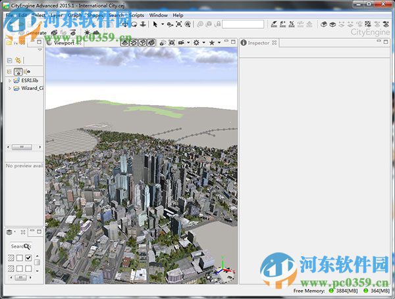Viewport: 395px width, 299px height.
Task: Click the sun light settings icon
Action: [87, 33]
